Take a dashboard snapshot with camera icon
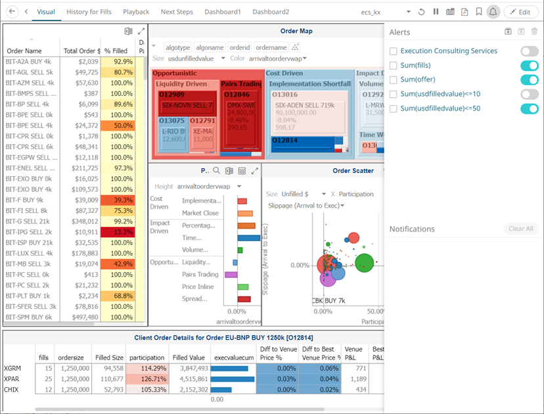 point(450,12)
